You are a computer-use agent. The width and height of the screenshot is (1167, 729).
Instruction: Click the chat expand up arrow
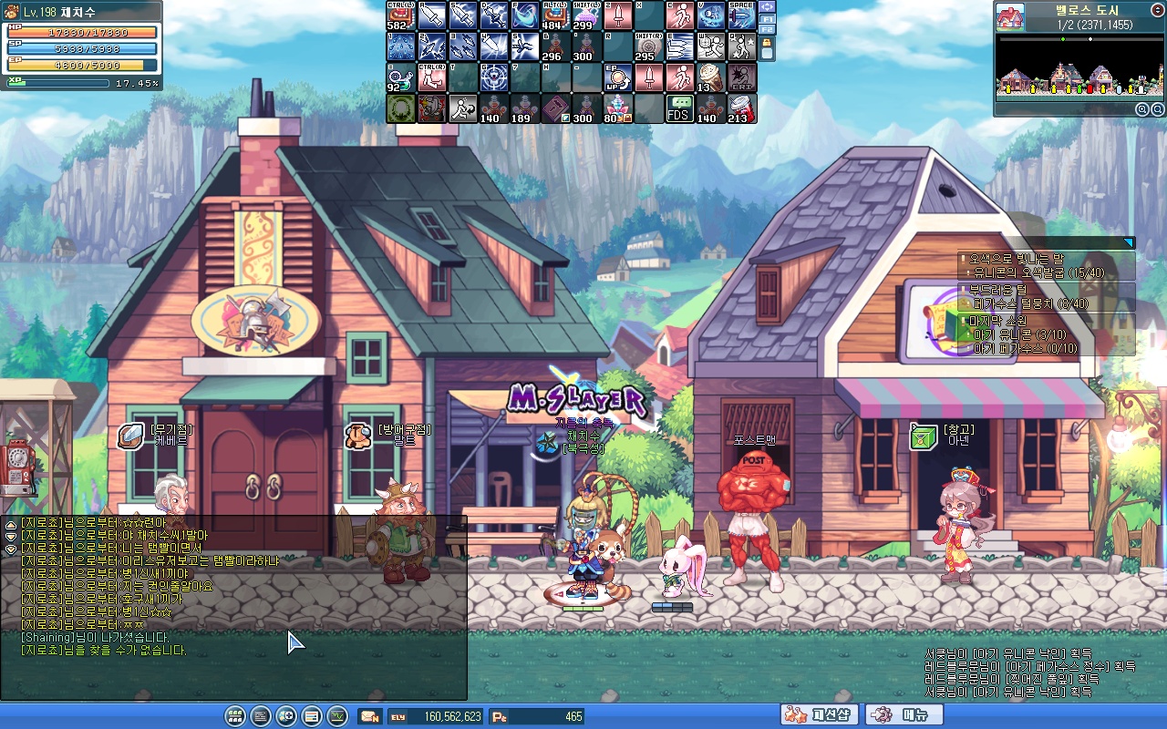click(10, 525)
